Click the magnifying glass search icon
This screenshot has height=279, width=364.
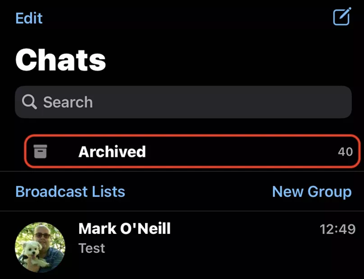point(29,102)
